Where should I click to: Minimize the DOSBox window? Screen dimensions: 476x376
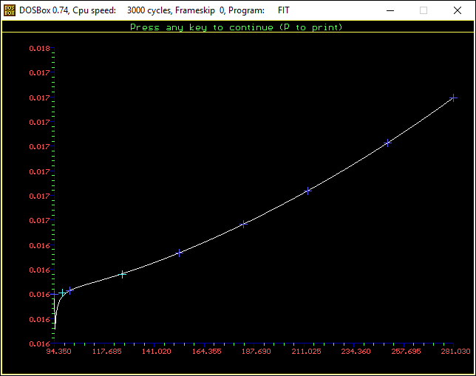click(390, 10)
